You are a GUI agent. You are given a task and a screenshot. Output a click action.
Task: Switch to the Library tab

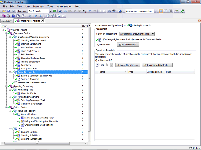tap(7, 21)
